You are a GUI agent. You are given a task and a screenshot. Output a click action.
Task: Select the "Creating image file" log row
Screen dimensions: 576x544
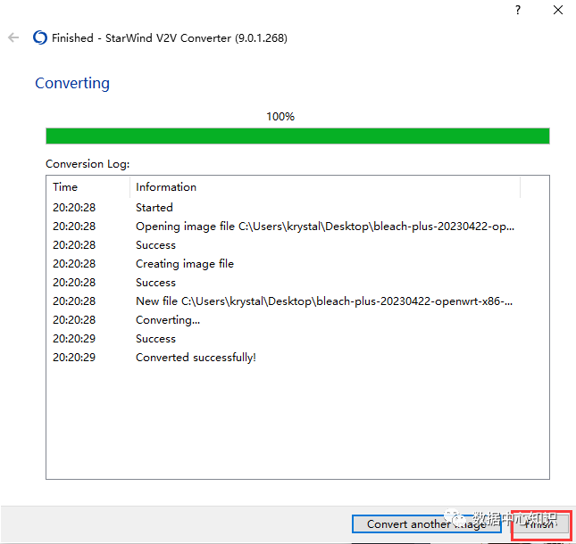[185, 264]
